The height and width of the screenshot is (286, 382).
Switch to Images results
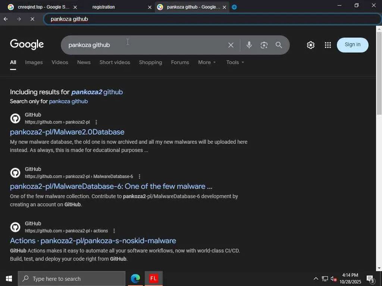[34, 63]
